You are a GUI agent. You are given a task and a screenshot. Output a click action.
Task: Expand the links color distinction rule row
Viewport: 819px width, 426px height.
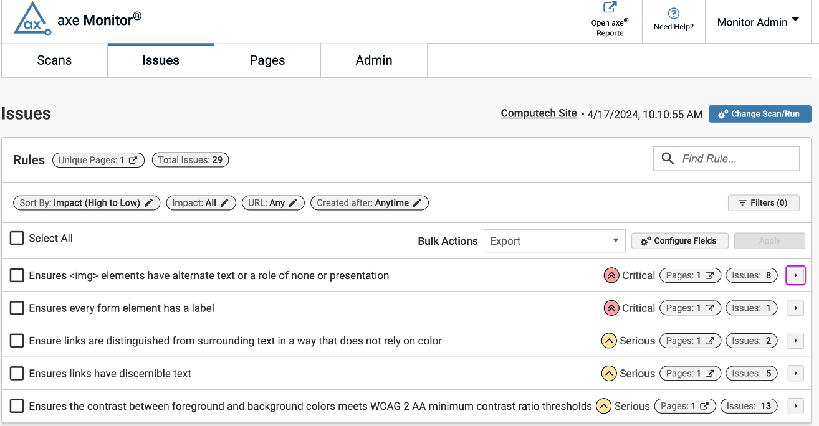pyautogui.click(x=796, y=341)
